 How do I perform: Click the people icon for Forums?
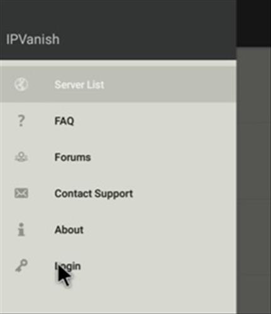click(x=21, y=157)
